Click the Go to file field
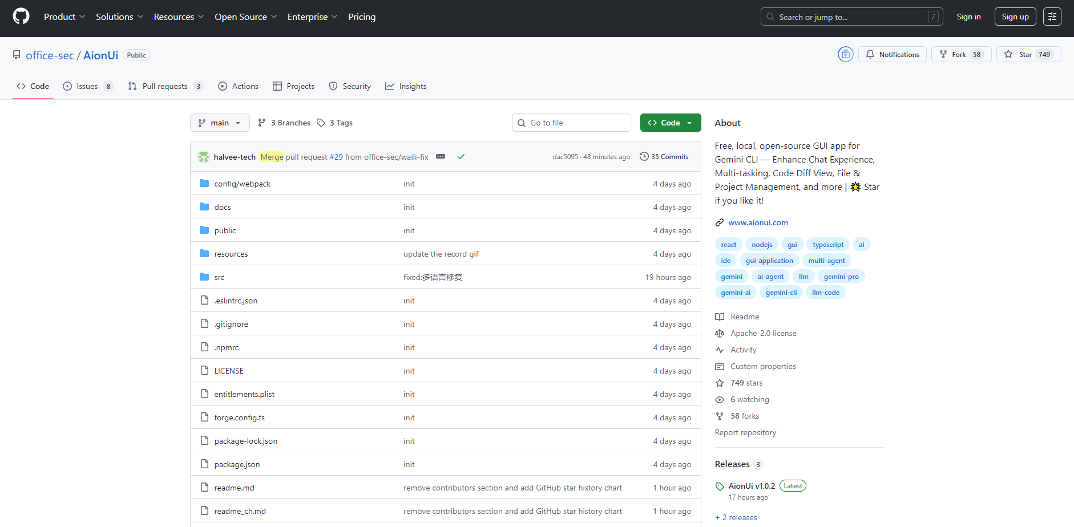1074x527 pixels. tap(571, 123)
